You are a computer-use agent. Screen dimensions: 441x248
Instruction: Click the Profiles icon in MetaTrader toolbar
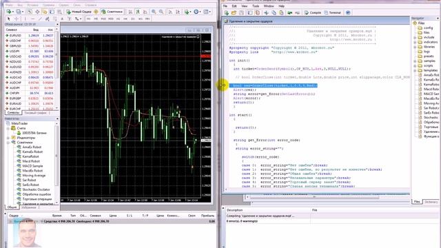tap(19, 12)
